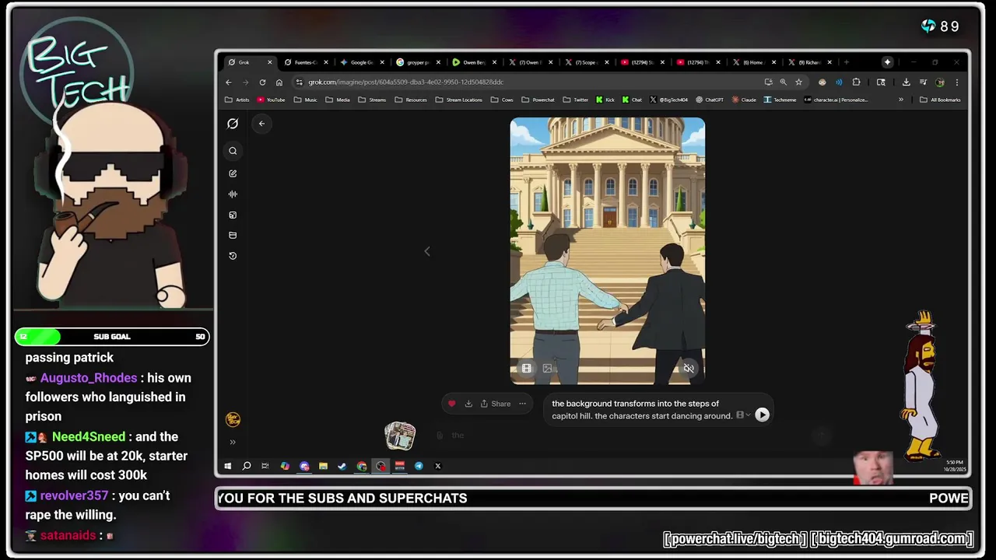Download the generated video
This screenshot has width=996, height=560.
tap(468, 404)
